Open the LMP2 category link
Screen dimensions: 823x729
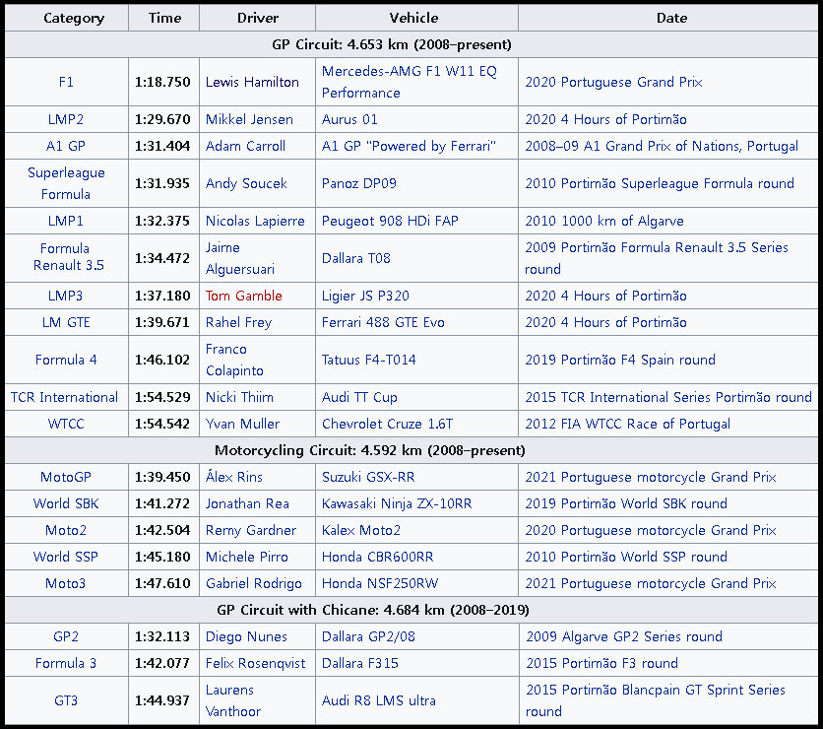[x=66, y=119]
